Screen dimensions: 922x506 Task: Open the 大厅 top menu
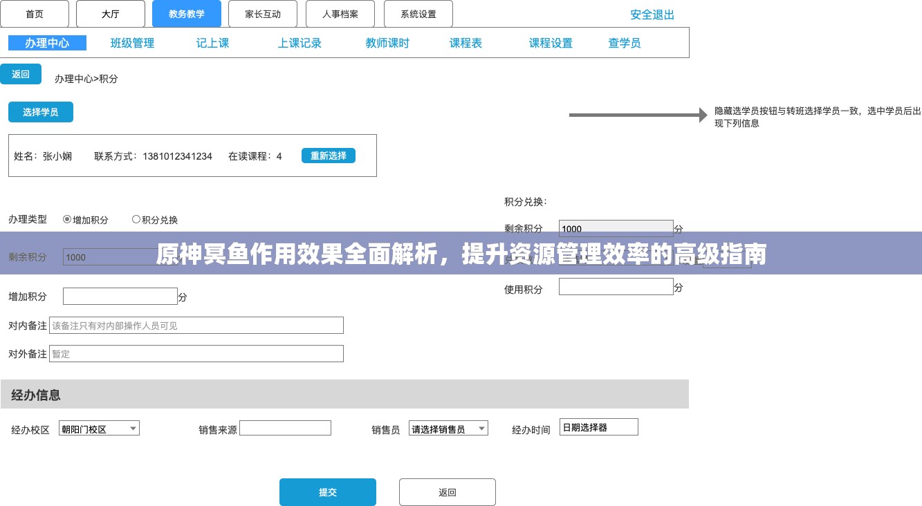click(x=111, y=14)
